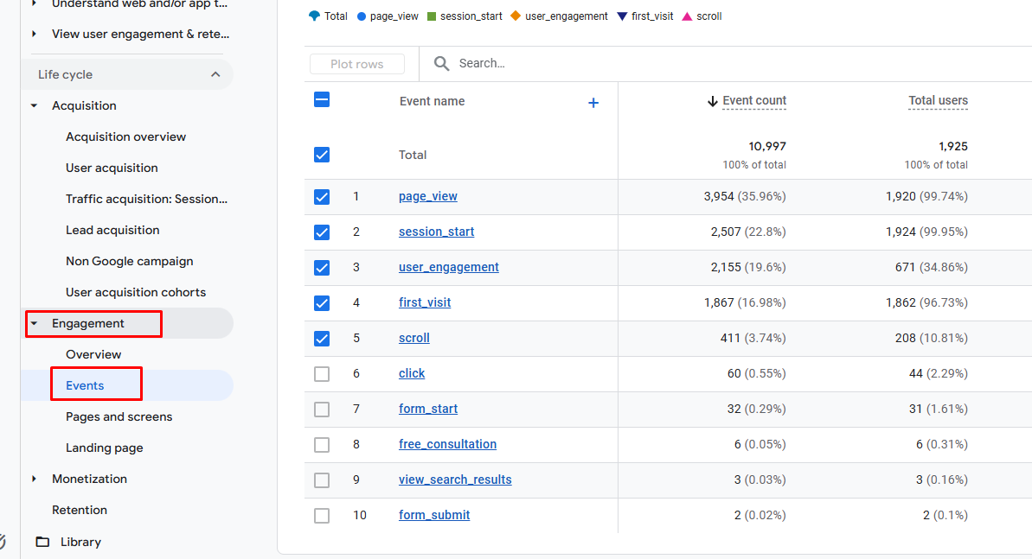Viewport: 1032px width, 559px height.
Task: Open Pages and screens report
Action: [119, 416]
